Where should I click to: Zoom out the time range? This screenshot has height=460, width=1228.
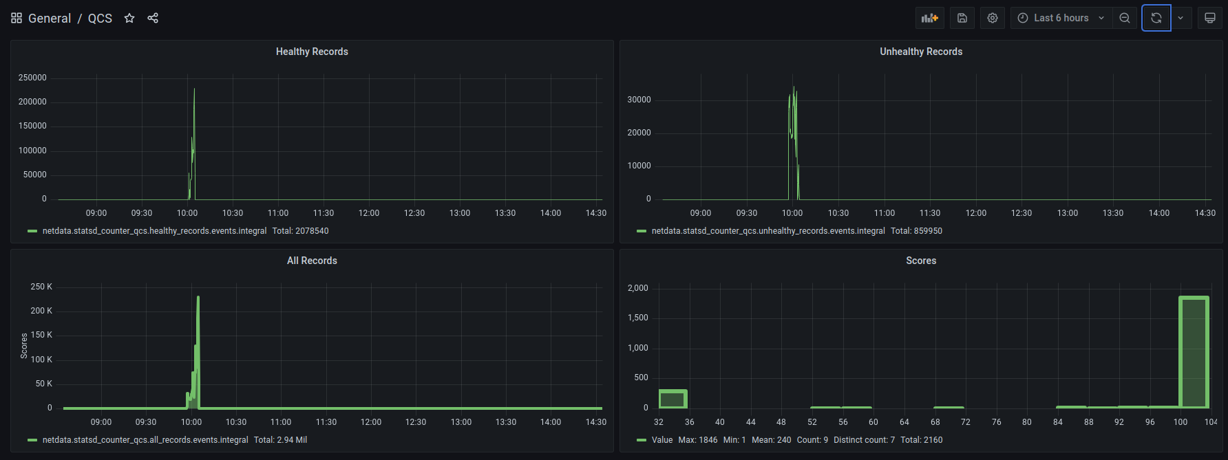coord(1125,18)
